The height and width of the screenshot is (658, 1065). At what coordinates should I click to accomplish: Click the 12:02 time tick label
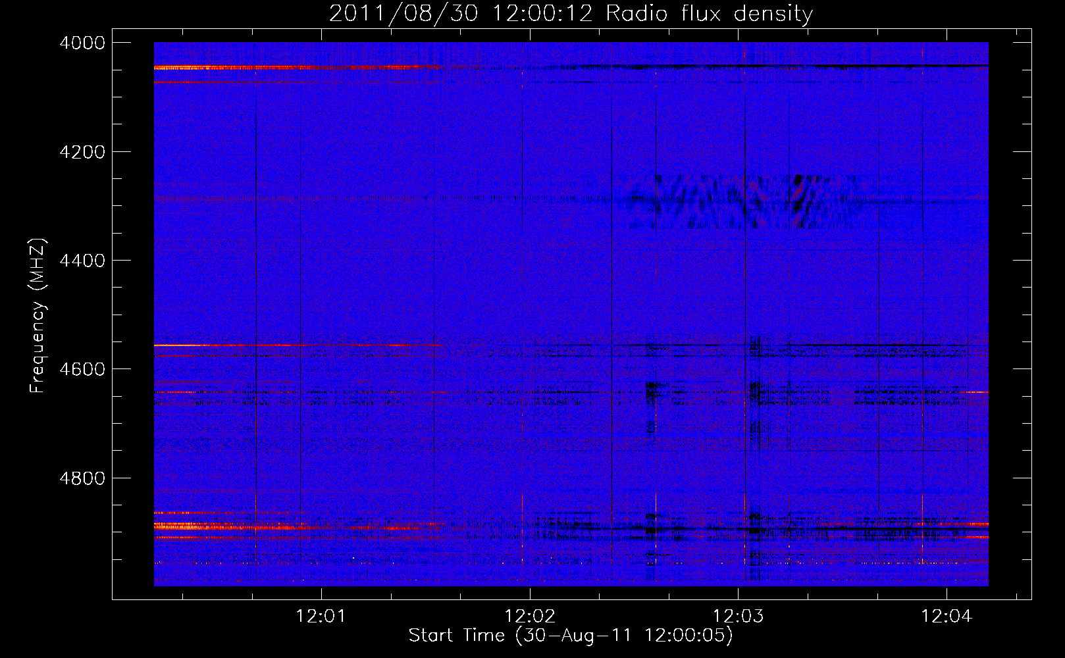[530, 617]
